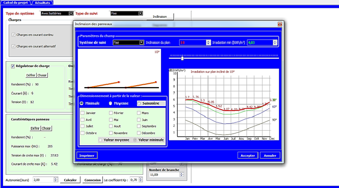Select the Valeur moyenne radio button
This screenshot has width=339, height=188.
(100, 140)
